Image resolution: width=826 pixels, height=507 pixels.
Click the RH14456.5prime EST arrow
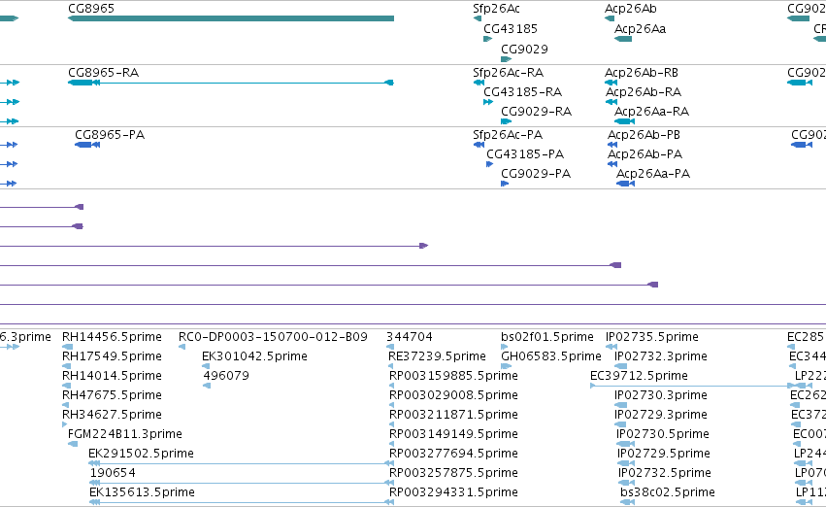pyautogui.click(x=67, y=347)
